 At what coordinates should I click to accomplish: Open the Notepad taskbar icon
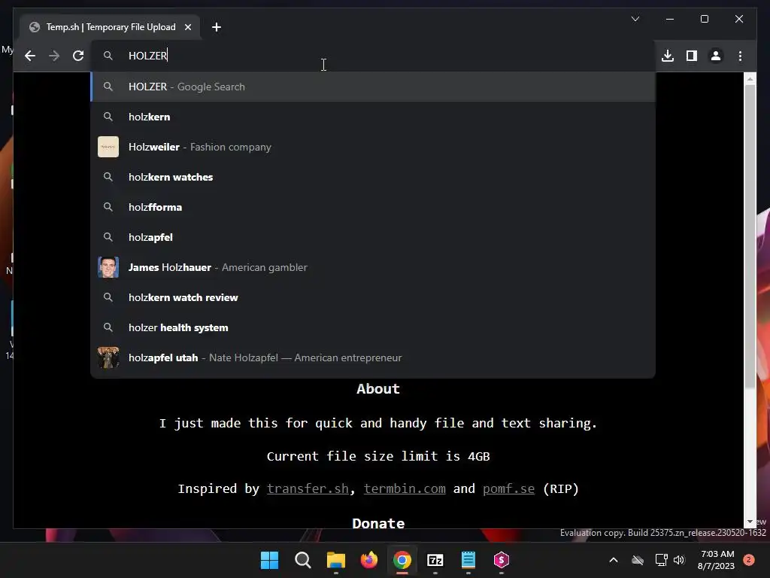[x=468, y=560]
